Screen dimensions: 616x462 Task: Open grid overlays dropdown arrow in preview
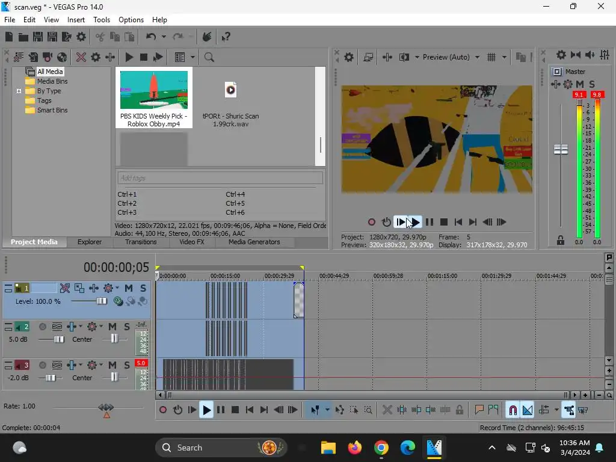click(x=504, y=57)
